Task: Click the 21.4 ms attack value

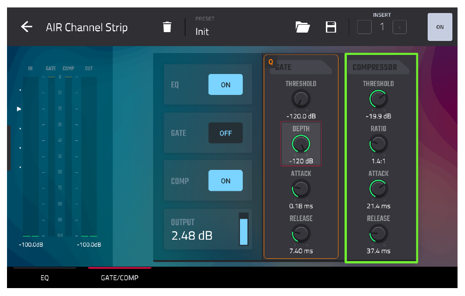Action: [x=379, y=206]
